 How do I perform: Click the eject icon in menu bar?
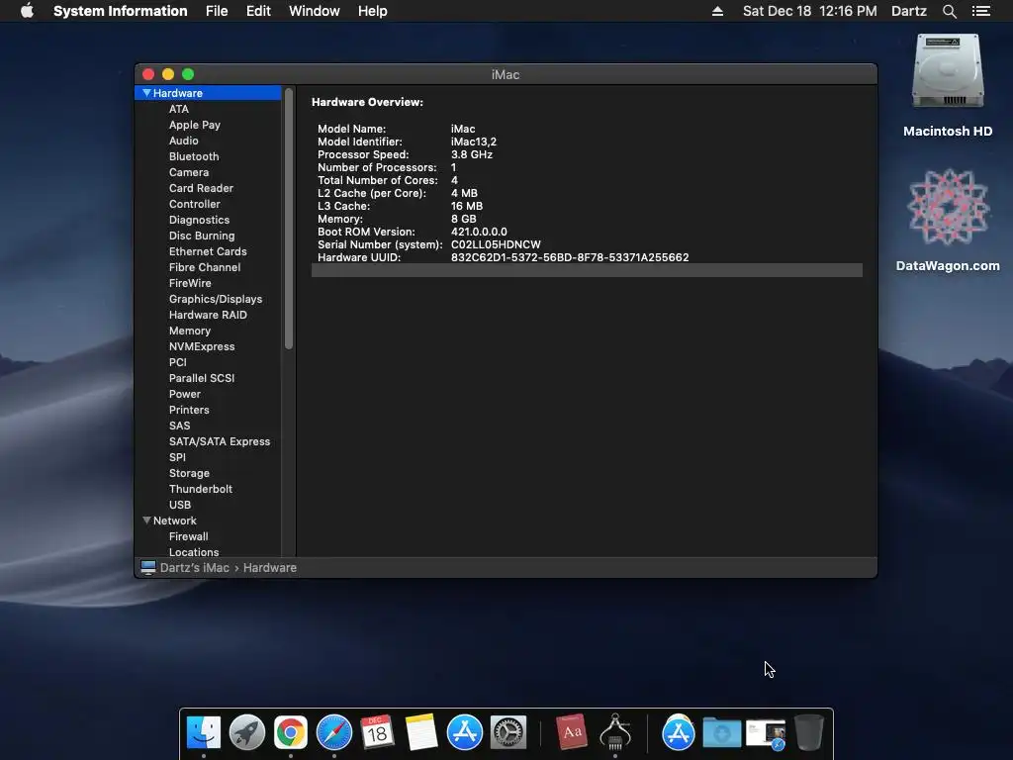pyautogui.click(x=717, y=11)
